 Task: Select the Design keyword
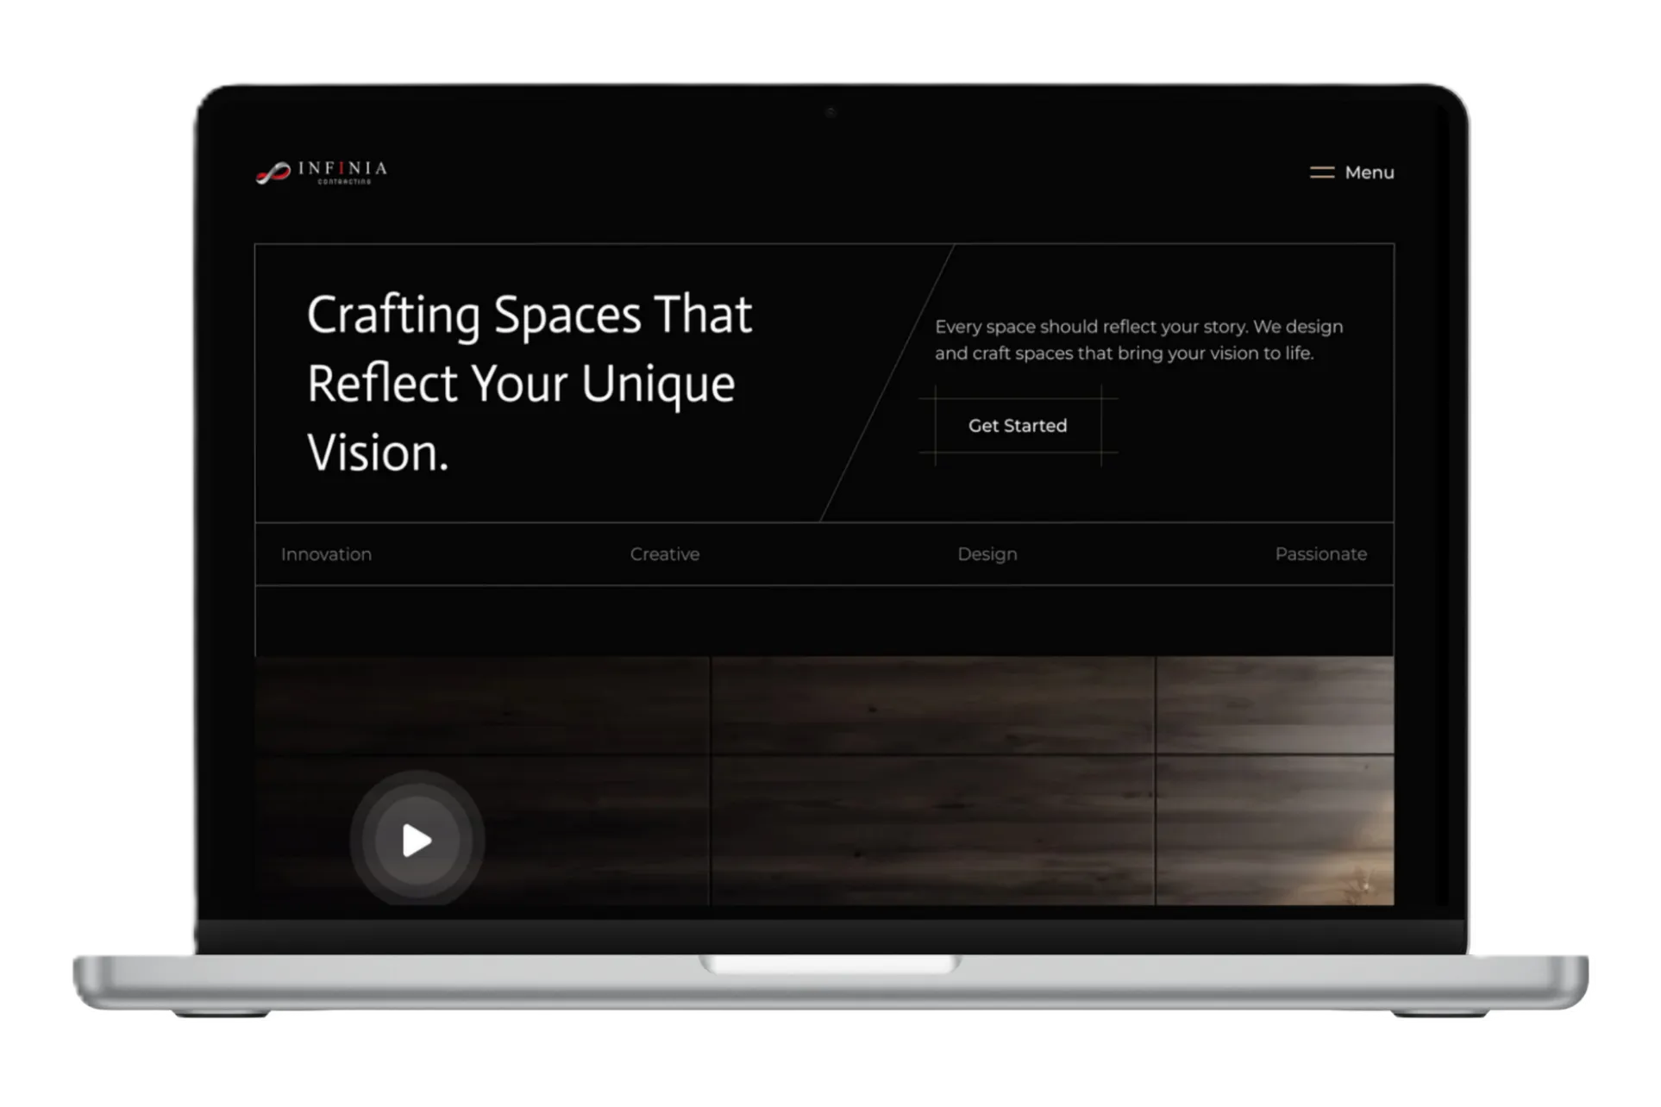[987, 554]
